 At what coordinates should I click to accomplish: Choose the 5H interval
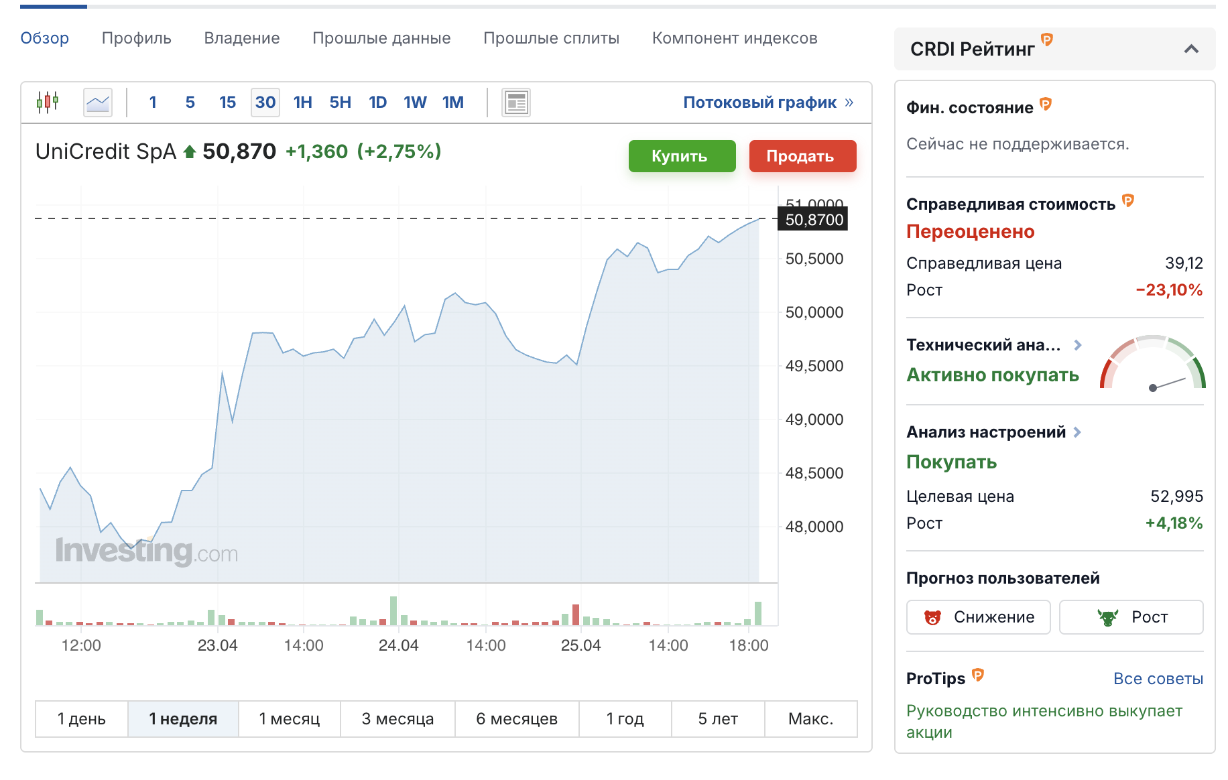tap(341, 103)
